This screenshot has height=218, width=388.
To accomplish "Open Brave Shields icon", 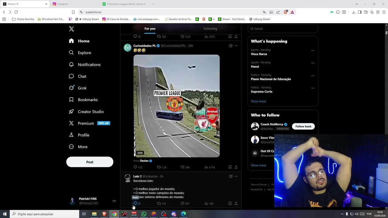I will tap(285, 12).
